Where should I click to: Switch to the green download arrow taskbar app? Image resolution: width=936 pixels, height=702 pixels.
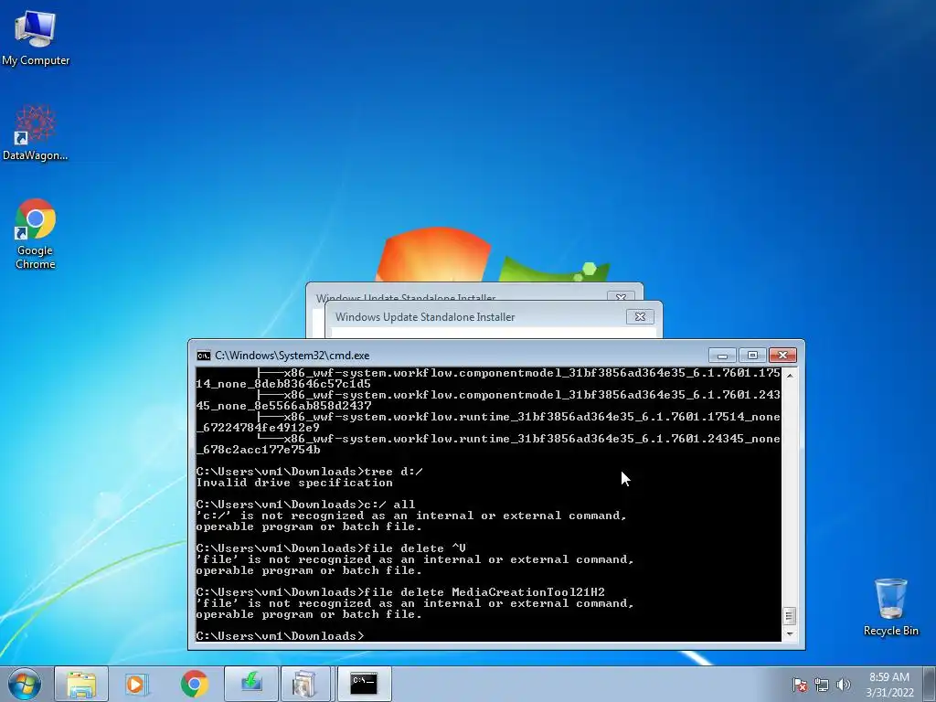tap(251, 684)
